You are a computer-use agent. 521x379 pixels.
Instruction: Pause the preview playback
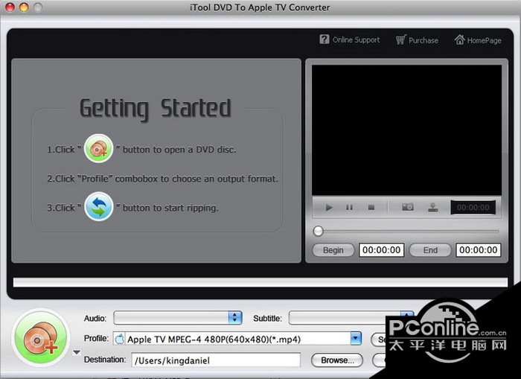349,208
